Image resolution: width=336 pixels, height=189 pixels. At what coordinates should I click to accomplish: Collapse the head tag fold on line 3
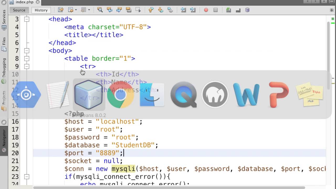pyautogui.click(x=27, y=19)
